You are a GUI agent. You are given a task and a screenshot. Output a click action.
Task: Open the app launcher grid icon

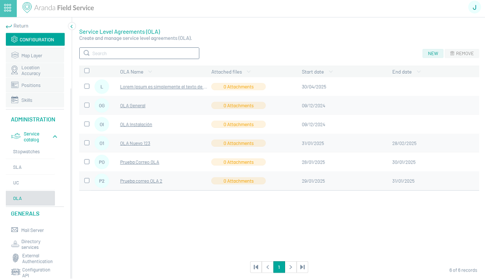click(8, 8)
